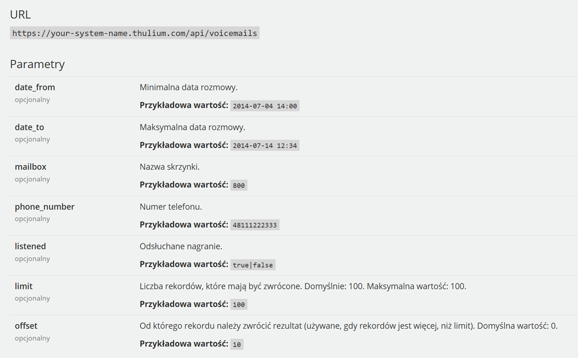Click the "URL" section heading
Screen dimensions: 578x358
(x=20, y=14)
